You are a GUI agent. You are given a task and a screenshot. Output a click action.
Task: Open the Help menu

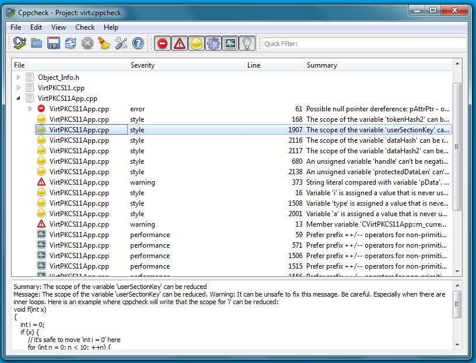click(x=111, y=27)
